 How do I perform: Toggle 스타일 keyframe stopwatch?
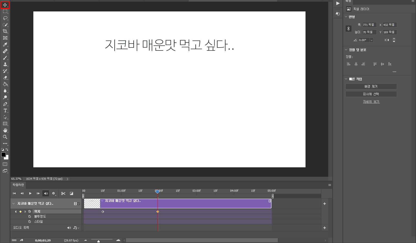30,222
